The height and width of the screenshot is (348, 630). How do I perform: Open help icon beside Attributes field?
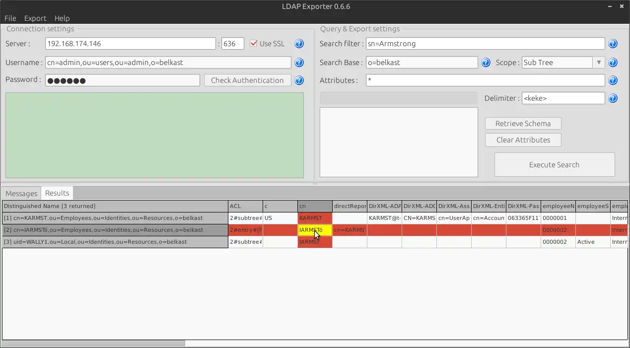coord(613,80)
